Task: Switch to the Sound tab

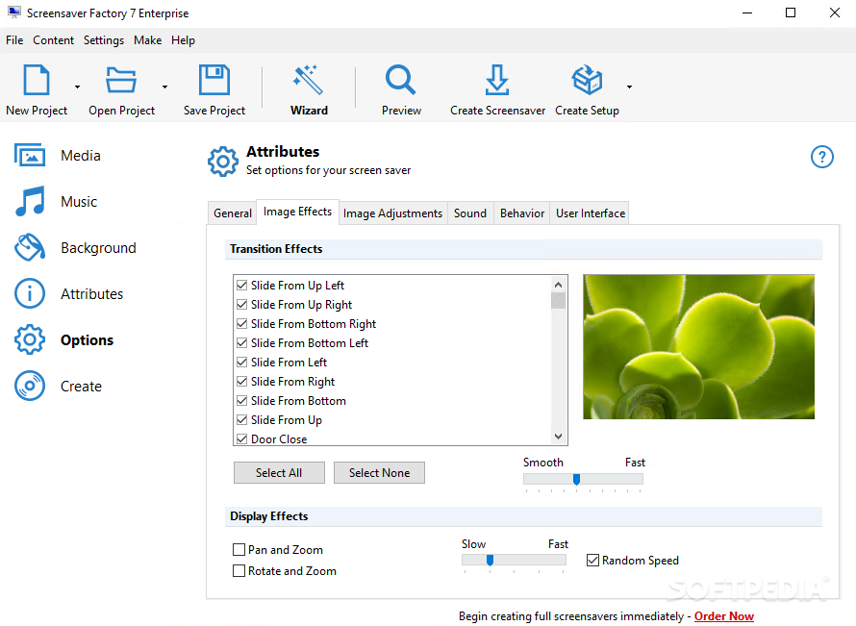Action: click(x=470, y=213)
